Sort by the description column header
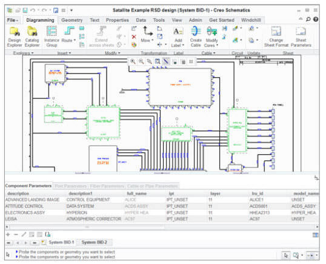Viewport: 326px width, 264px height. point(18,194)
